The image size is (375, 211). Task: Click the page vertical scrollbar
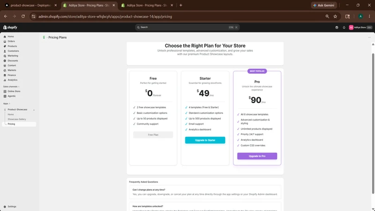pyautogui.click(x=373, y=123)
